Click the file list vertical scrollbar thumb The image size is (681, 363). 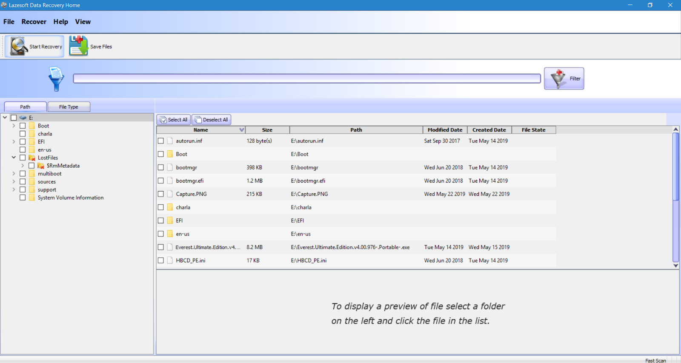675,166
